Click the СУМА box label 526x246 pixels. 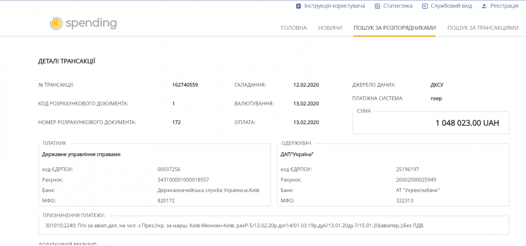(364, 111)
